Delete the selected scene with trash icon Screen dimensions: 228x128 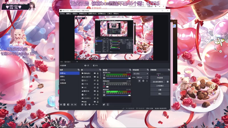(64, 104)
